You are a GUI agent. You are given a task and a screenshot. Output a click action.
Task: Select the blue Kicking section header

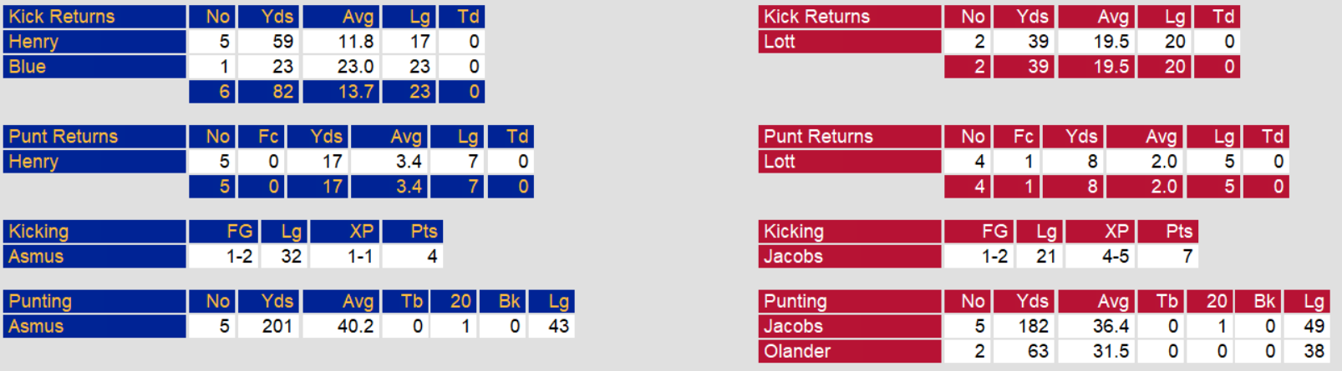[38, 232]
